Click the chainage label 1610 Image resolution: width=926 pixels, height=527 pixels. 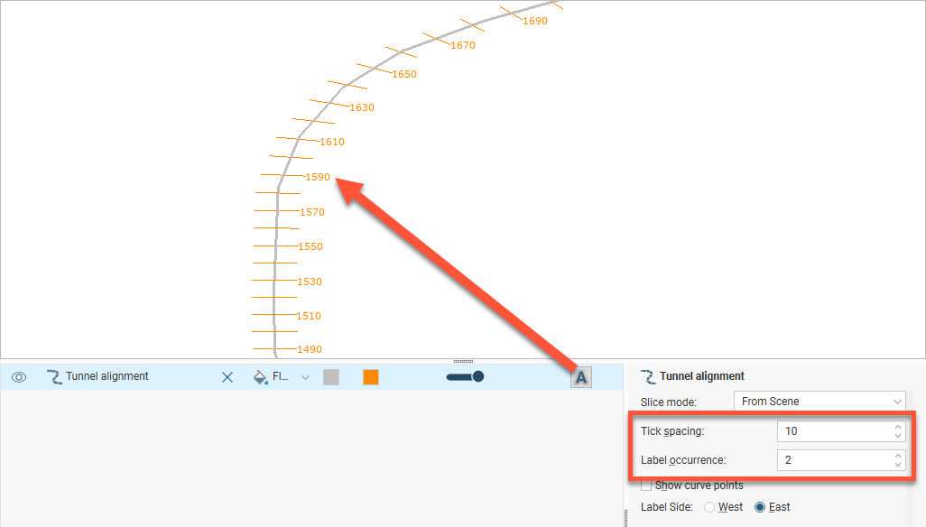click(332, 142)
